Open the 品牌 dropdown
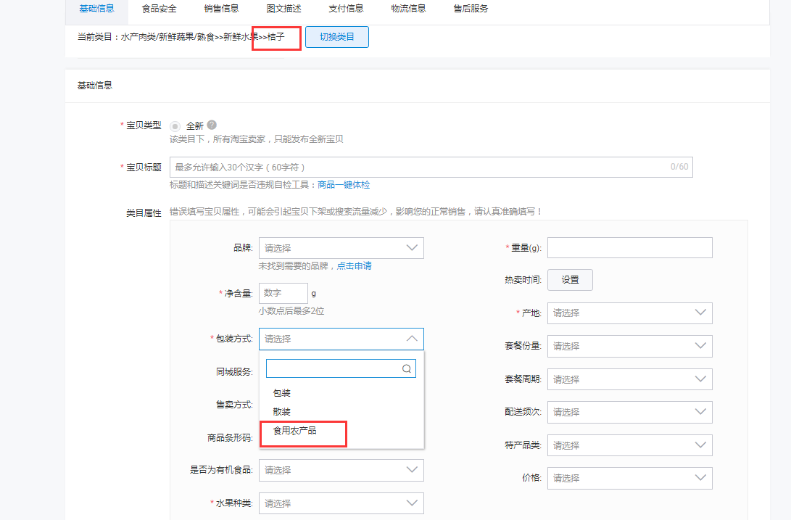Viewport: 791px width, 520px height. pyautogui.click(x=341, y=248)
